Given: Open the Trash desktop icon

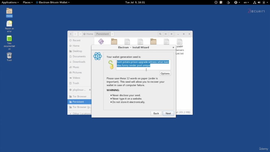Looking at the screenshot, I should pos(9,57).
